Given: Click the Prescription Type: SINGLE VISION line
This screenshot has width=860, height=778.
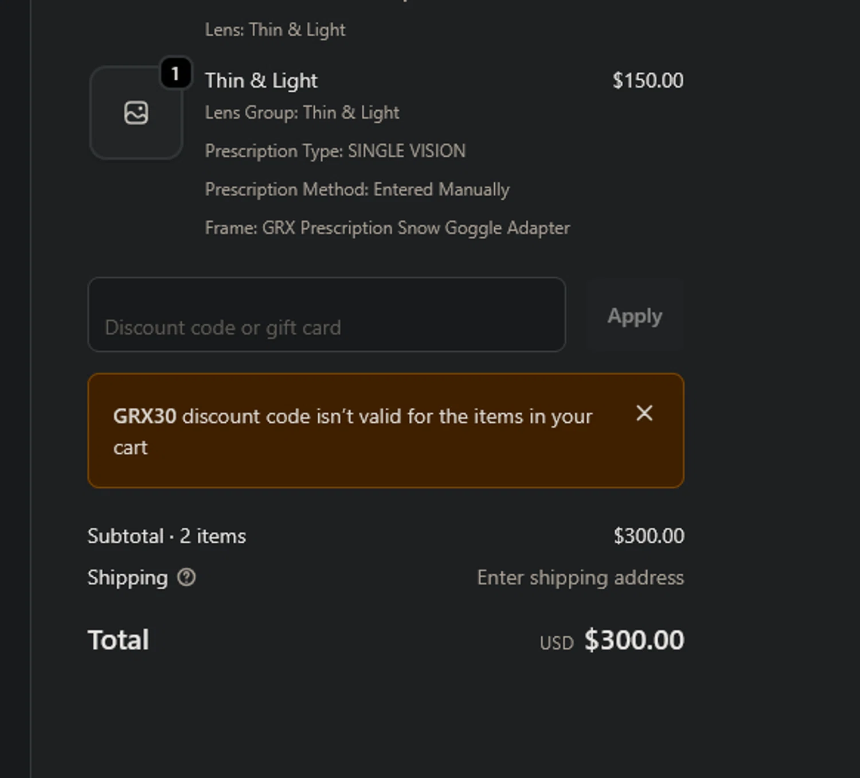Looking at the screenshot, I should [x=335, y=151].
